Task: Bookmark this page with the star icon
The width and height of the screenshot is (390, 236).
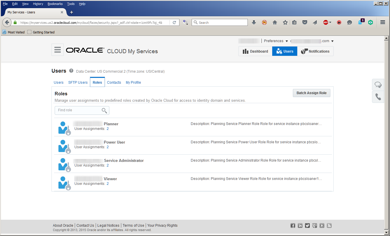Action: (x=285, y=22)
